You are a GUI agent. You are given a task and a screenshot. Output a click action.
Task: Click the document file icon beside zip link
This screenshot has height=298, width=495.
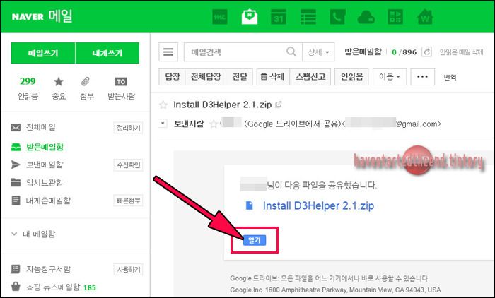pos(250,205)
